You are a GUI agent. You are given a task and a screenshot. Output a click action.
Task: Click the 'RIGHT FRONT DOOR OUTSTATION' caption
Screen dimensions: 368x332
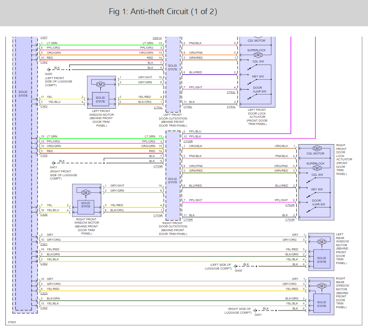tap(173, 228)
